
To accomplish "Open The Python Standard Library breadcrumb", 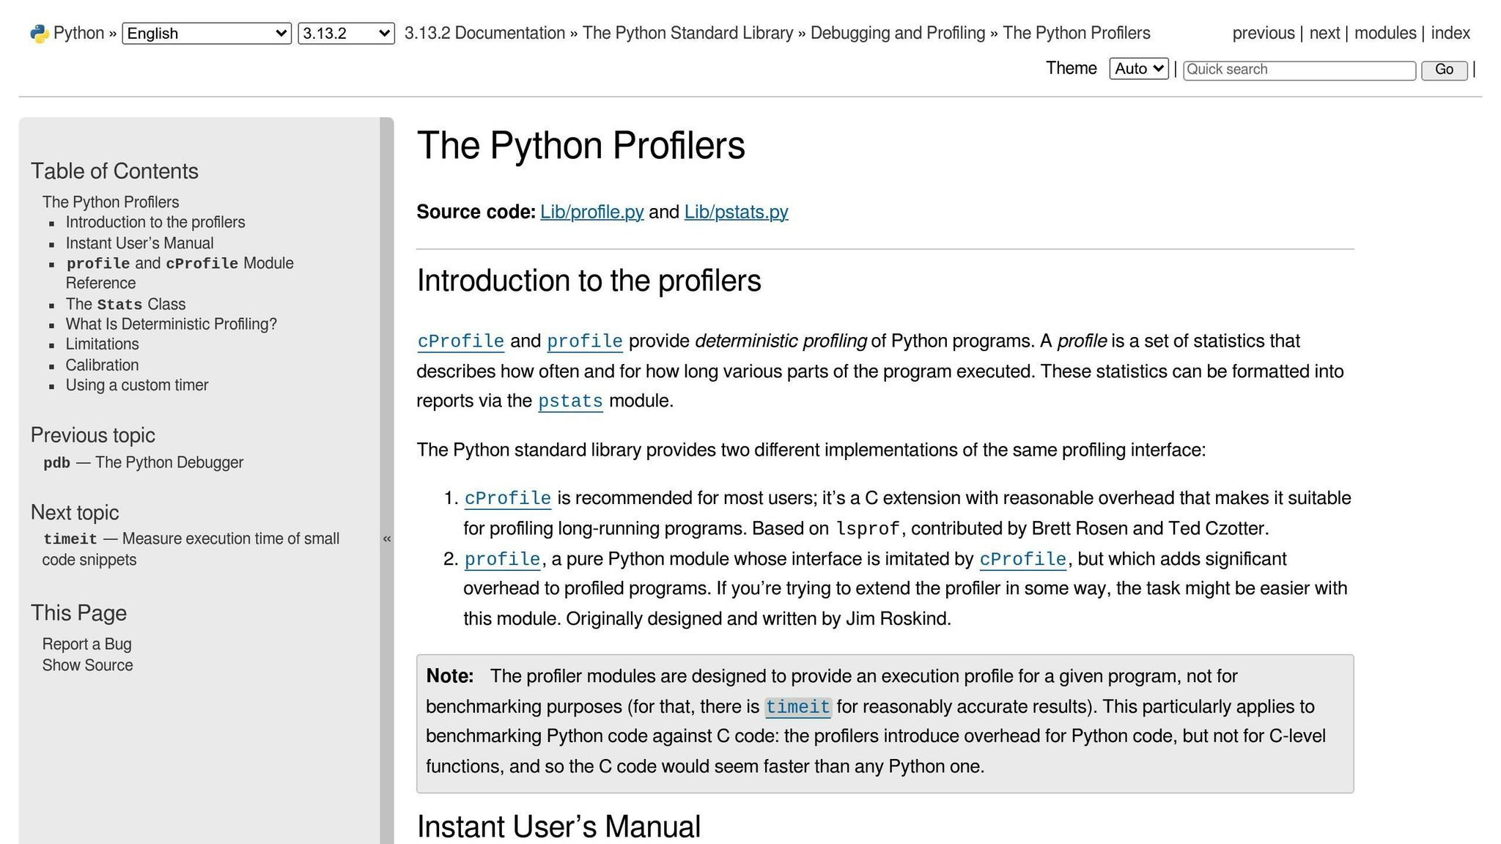I will [687, 33].
